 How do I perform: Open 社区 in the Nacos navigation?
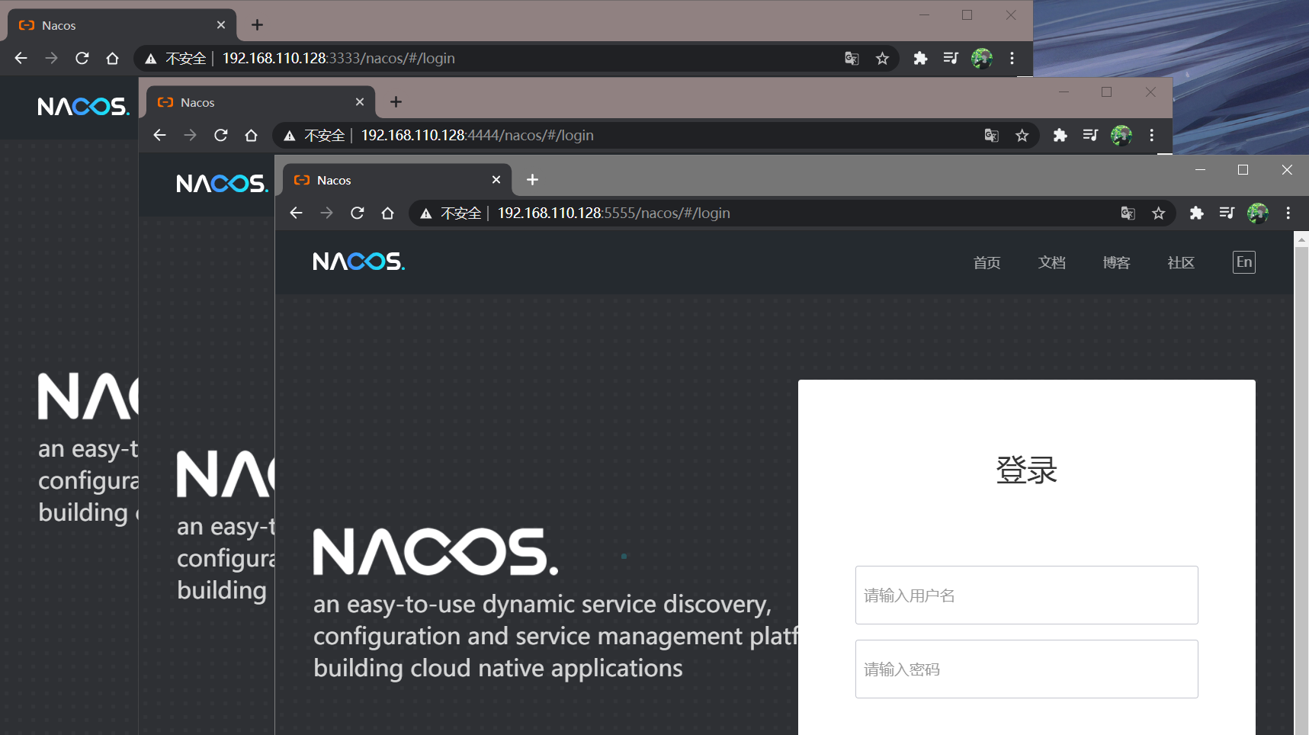[x=1181, y=263]
